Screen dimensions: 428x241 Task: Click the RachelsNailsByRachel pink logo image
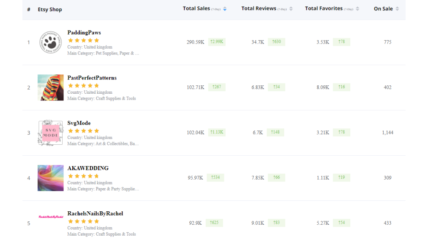pyautogui.click(x=51, y=217)
